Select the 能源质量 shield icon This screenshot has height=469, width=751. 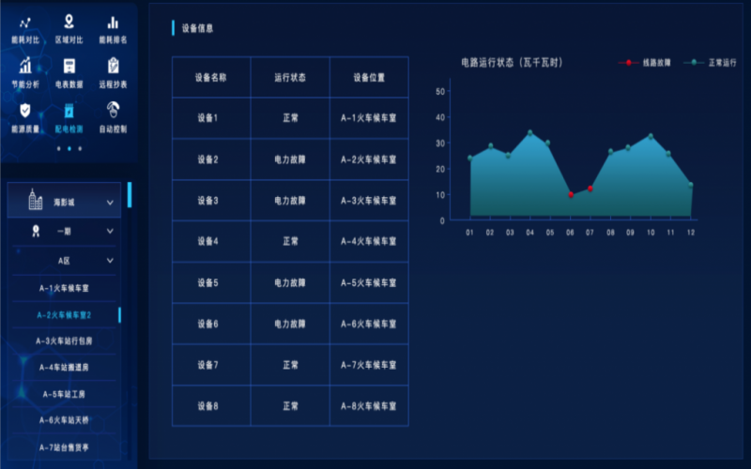coord(25,111)
